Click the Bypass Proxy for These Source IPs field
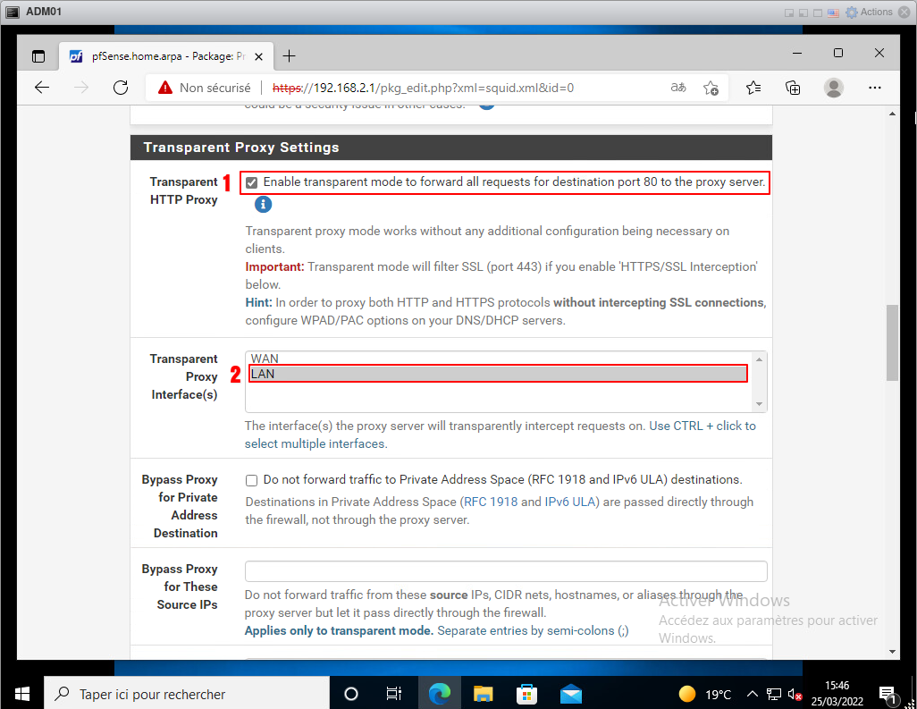 click(506, 571)
